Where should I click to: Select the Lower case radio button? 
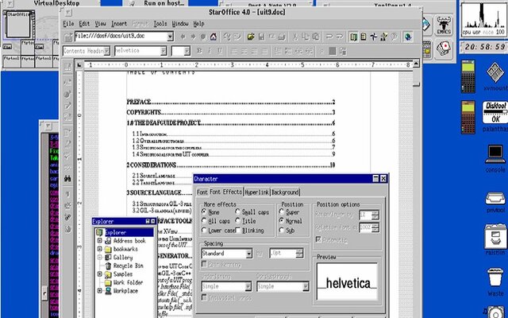[x=204, y=230]
